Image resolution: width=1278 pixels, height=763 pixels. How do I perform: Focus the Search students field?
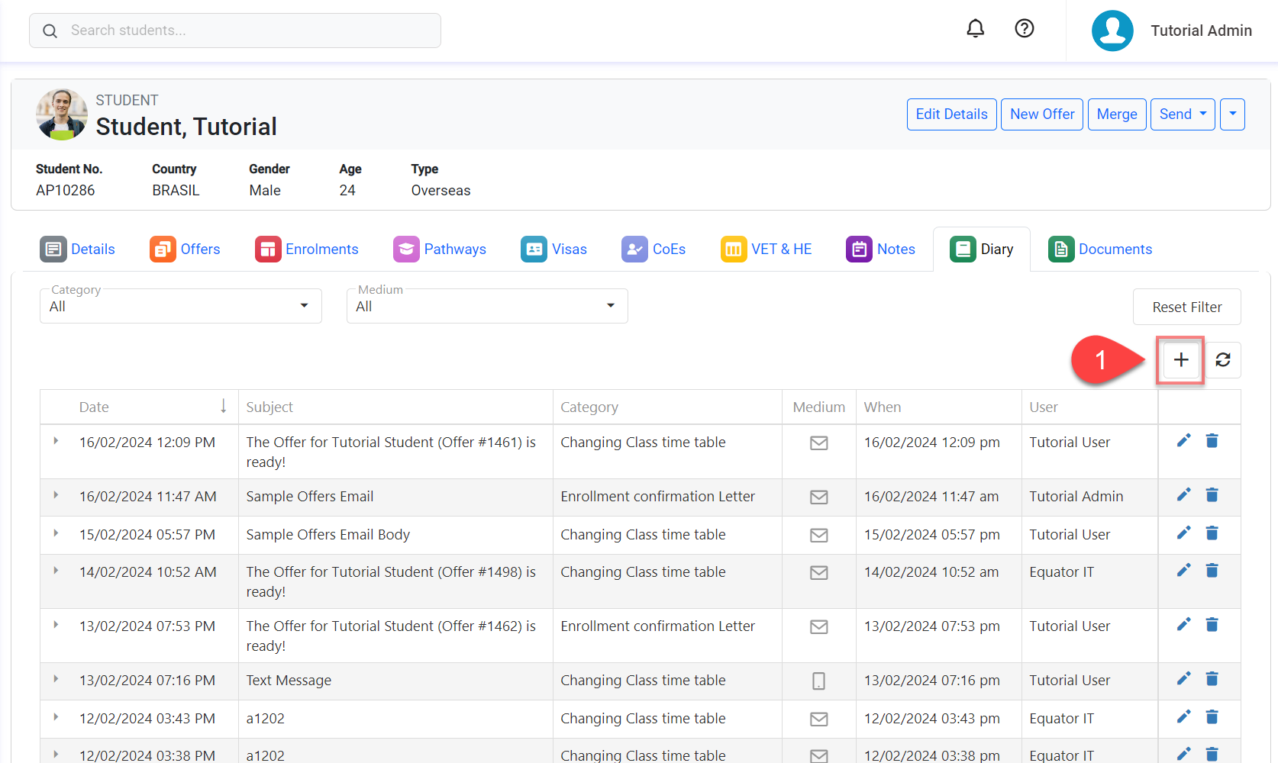click(x=235, y=31)
